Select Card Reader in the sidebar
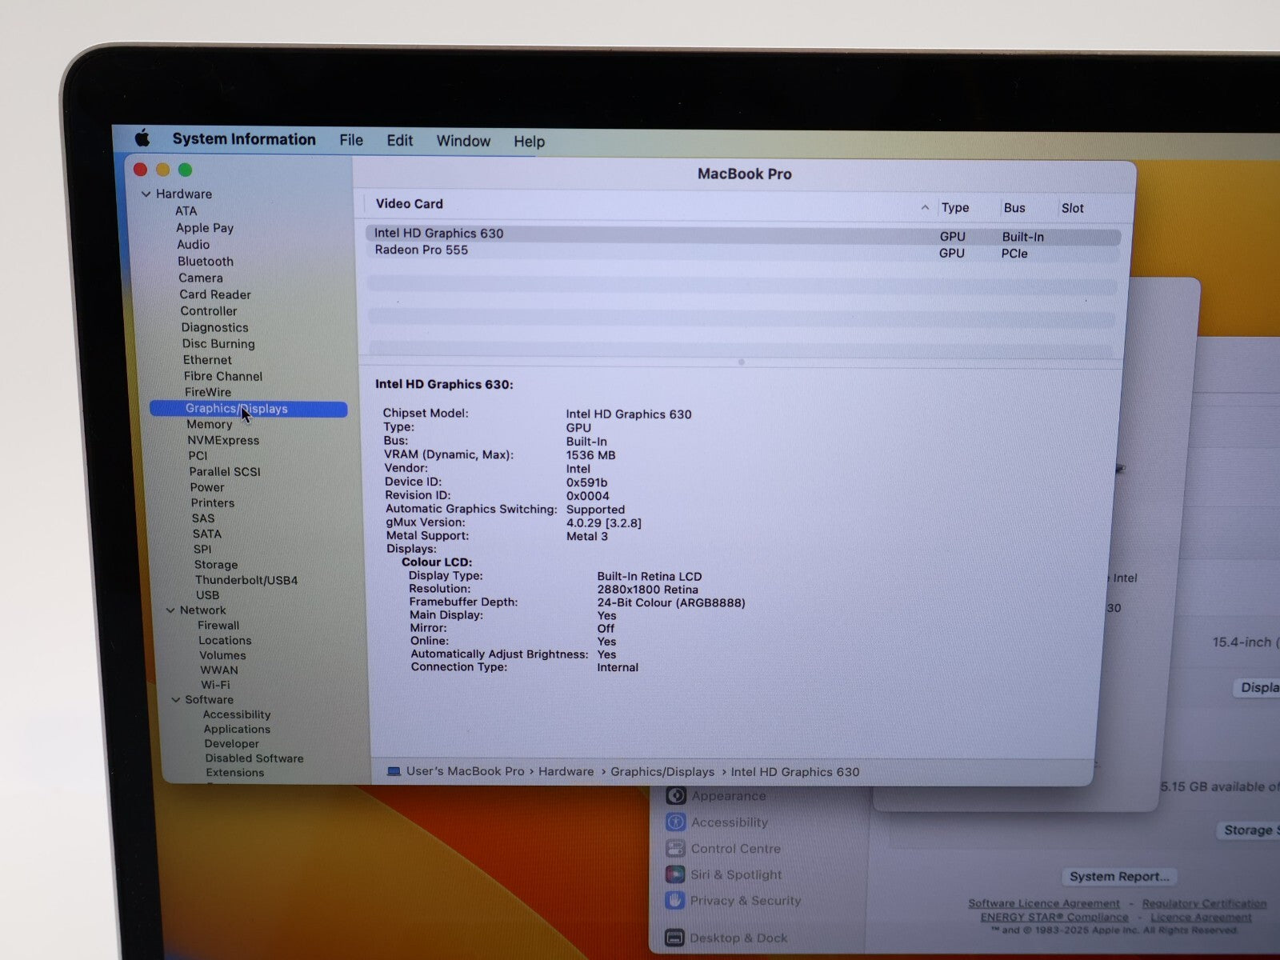Screen dimensions: 1280x960 point(215,294)
